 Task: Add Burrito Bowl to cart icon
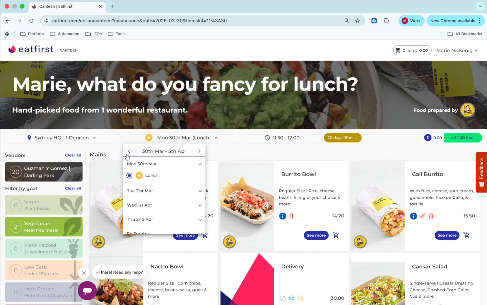click(x=336, y=235)
